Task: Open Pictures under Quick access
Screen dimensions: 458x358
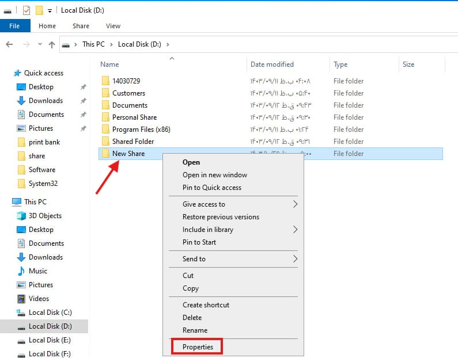Action: point(40,128)
